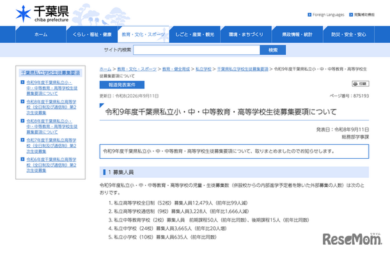The image size is (390, 255).
Task: Click the page title 令和9年度千葉県私立小・中・中等教育
Action: click(221, 112)
